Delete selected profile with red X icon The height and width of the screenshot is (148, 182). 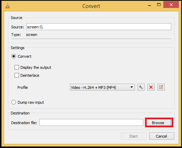[151, 87]
